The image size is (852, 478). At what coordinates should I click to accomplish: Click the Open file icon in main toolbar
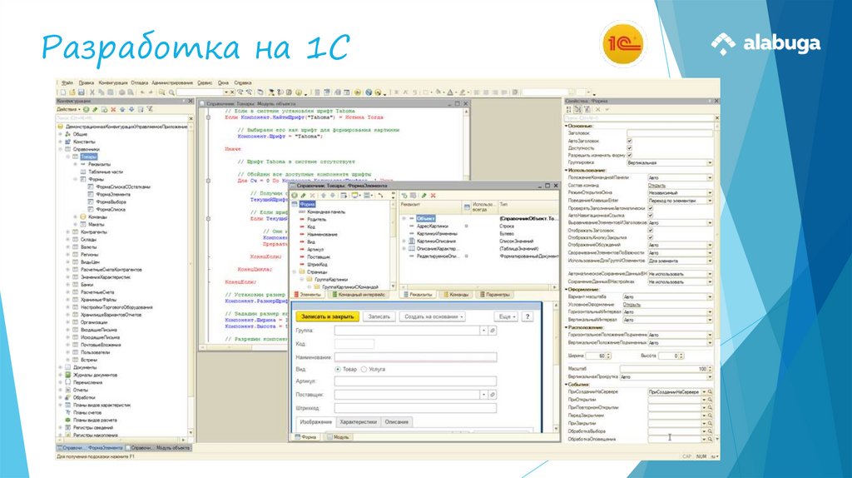click(x=72, y=92)
